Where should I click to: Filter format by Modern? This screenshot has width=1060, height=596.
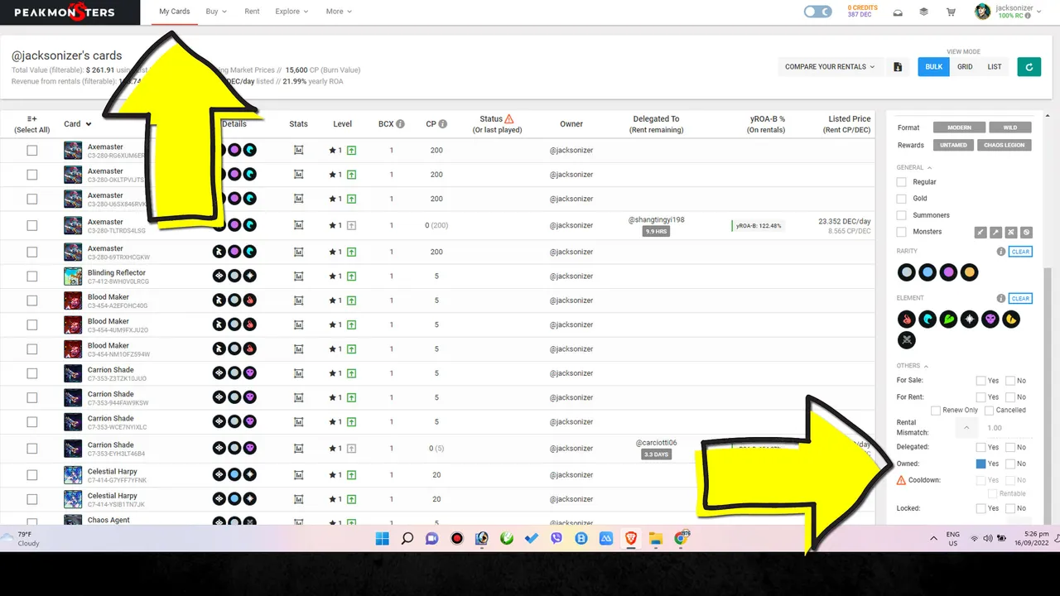959,127
